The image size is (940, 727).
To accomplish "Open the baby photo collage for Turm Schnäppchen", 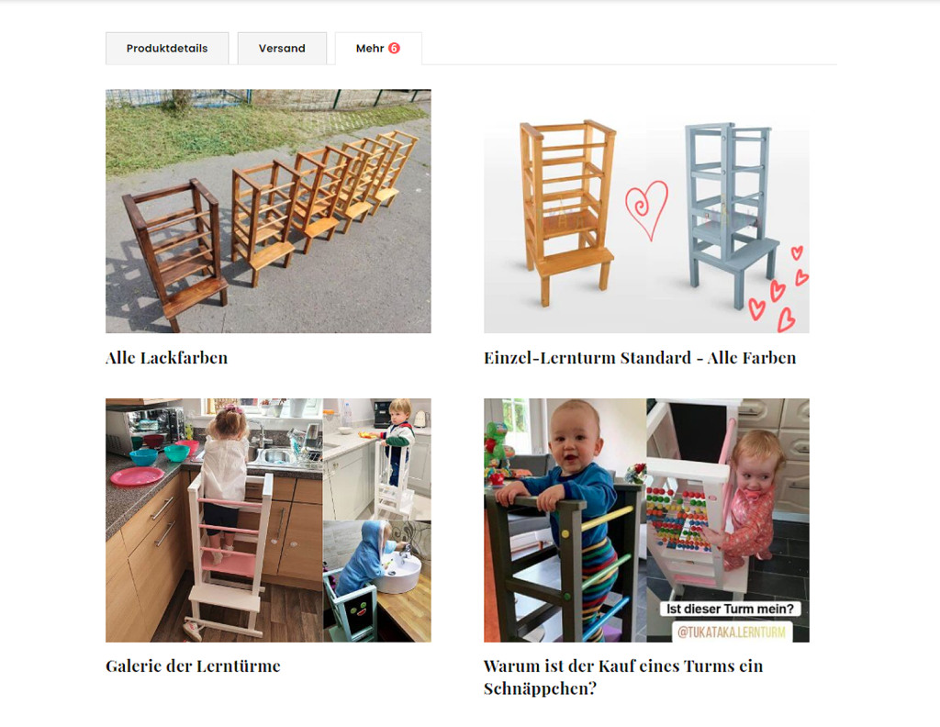I will click(x=646, y=520).
